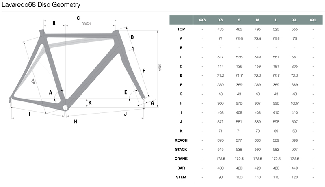Viewport: 325px width, 187px height.
Task: Click the TOP row label in the table
Action: click(x=181, y=29)
